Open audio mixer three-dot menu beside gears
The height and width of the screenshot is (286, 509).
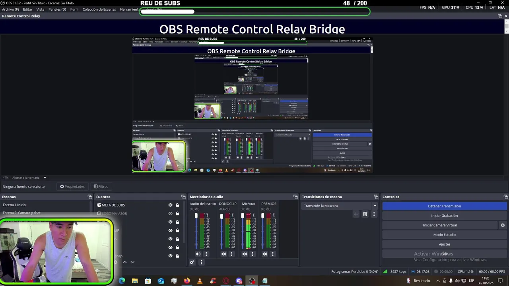(201, 262)
